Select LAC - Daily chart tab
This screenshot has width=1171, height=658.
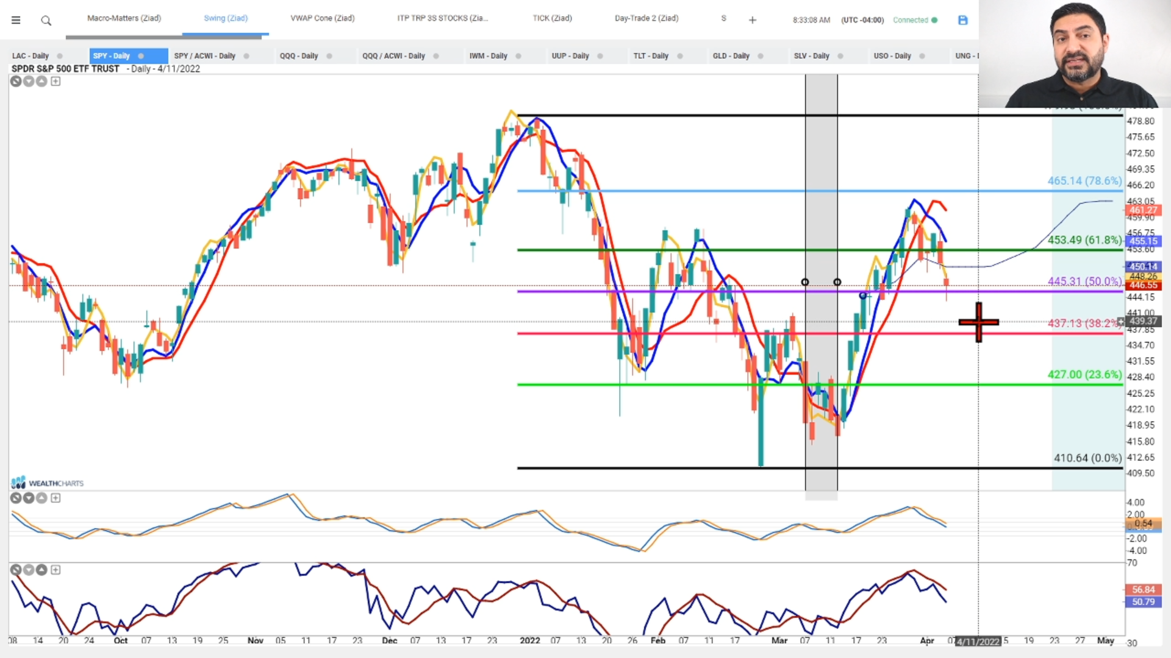(30, 56)
